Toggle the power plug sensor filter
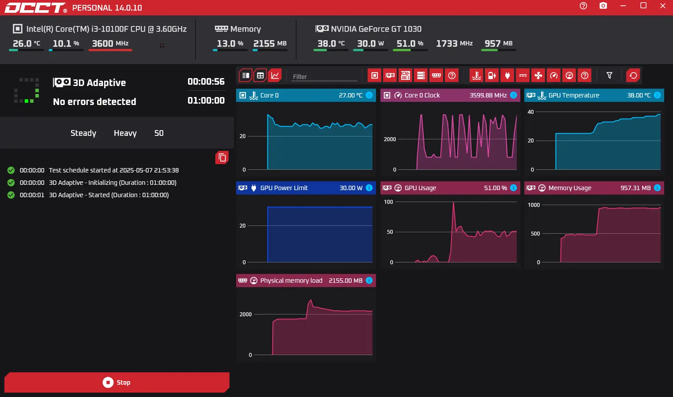Screen dimensions: 673x397 (507, 75)
